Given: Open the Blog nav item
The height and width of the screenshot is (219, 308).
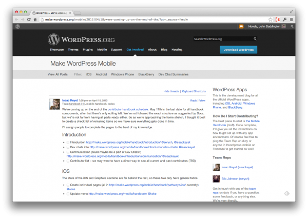Looking at the screenshot, I should click(164, 50).
